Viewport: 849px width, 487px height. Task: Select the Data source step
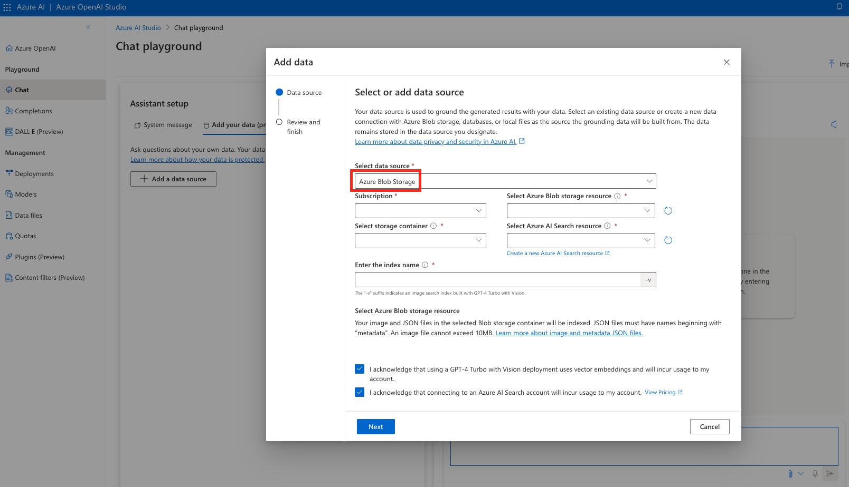299,93
